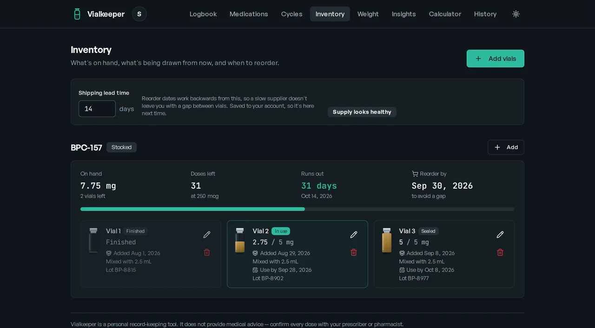Open the S user avatar menu

(x=139, y=14)
